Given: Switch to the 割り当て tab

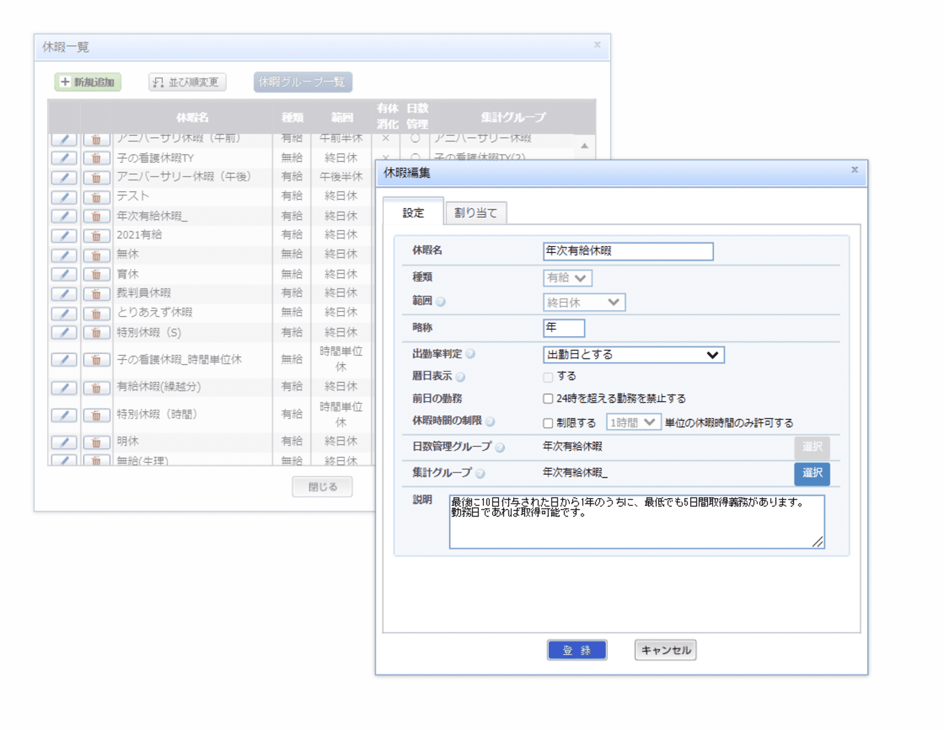Looking at the screenshot, I should [x=476, y=212].
